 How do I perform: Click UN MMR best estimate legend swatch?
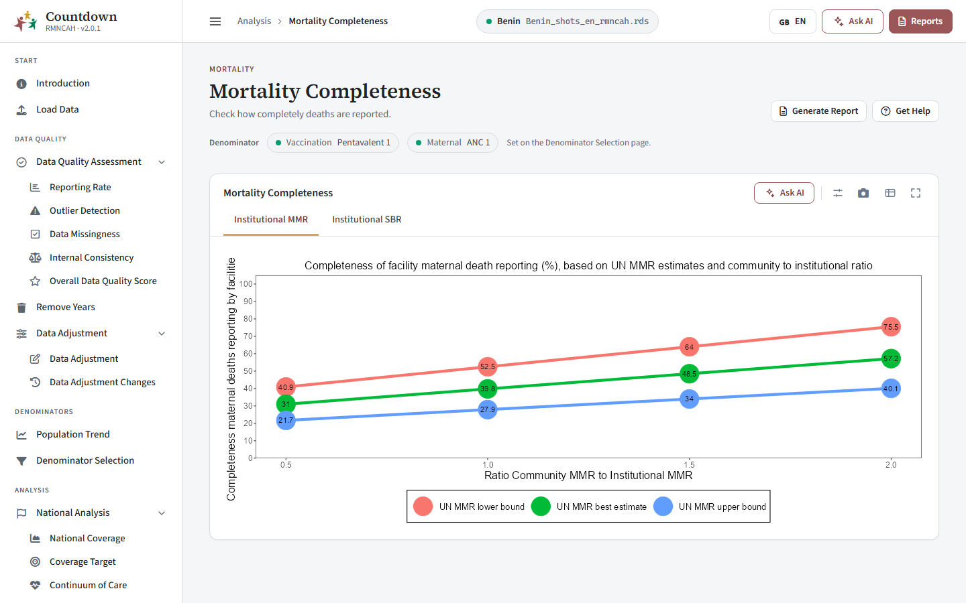(541, 507)
